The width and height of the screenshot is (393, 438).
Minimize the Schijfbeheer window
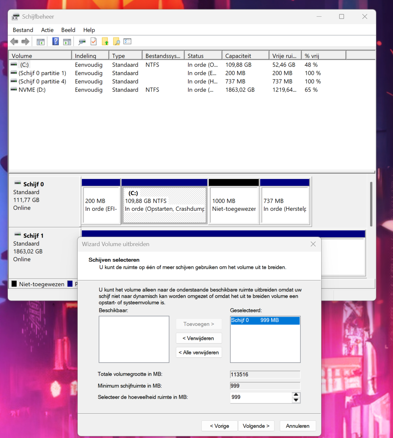(x=319, y=17)
